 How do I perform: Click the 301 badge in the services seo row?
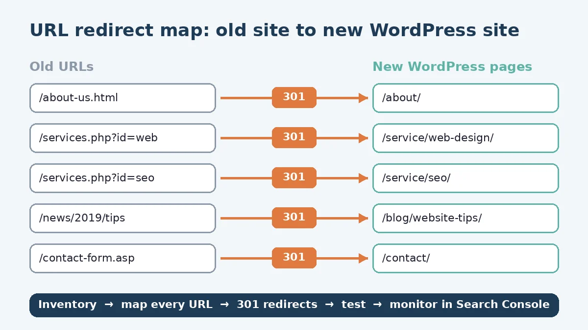pyautogui.click(x=294, y=177)
